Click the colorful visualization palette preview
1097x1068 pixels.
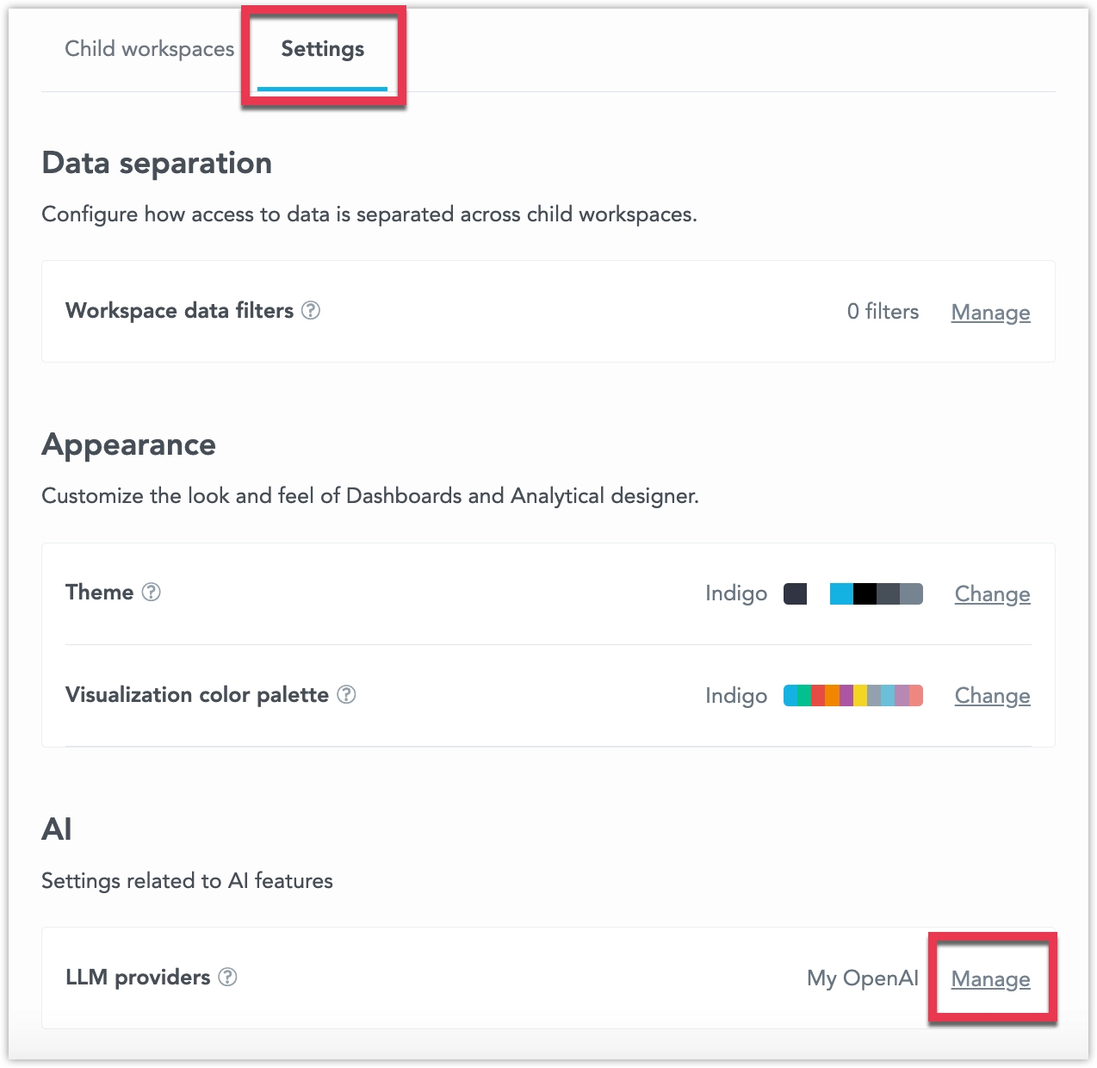(x=852, y=695)
